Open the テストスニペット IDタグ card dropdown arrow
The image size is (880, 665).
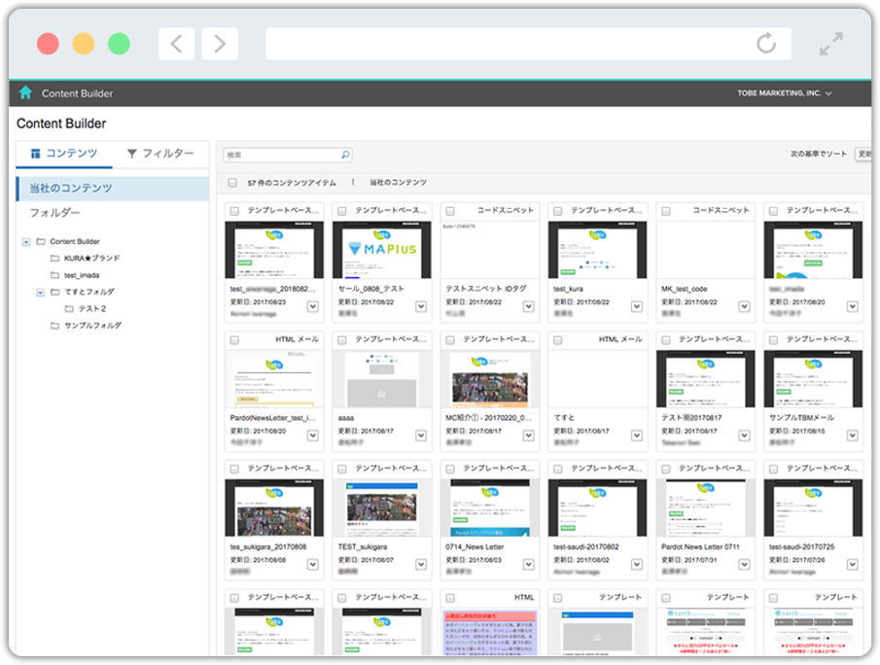tap(529, 306)
